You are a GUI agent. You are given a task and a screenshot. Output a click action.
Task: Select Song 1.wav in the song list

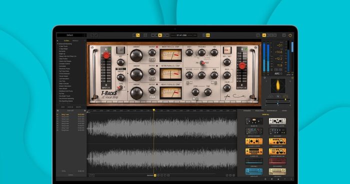[x=71, y=114]
